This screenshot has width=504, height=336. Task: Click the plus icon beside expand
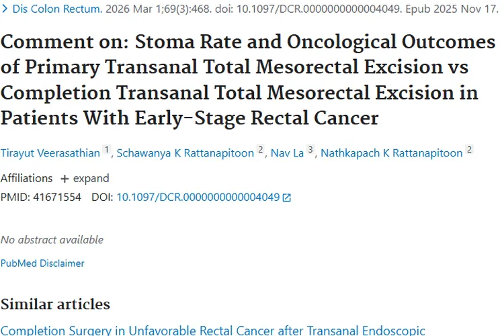click(x=65, y=179)
